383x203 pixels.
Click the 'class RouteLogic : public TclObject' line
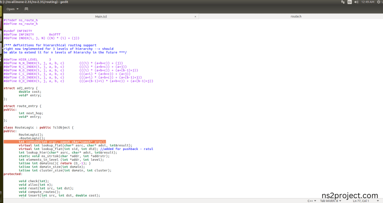tap(39, 127)
